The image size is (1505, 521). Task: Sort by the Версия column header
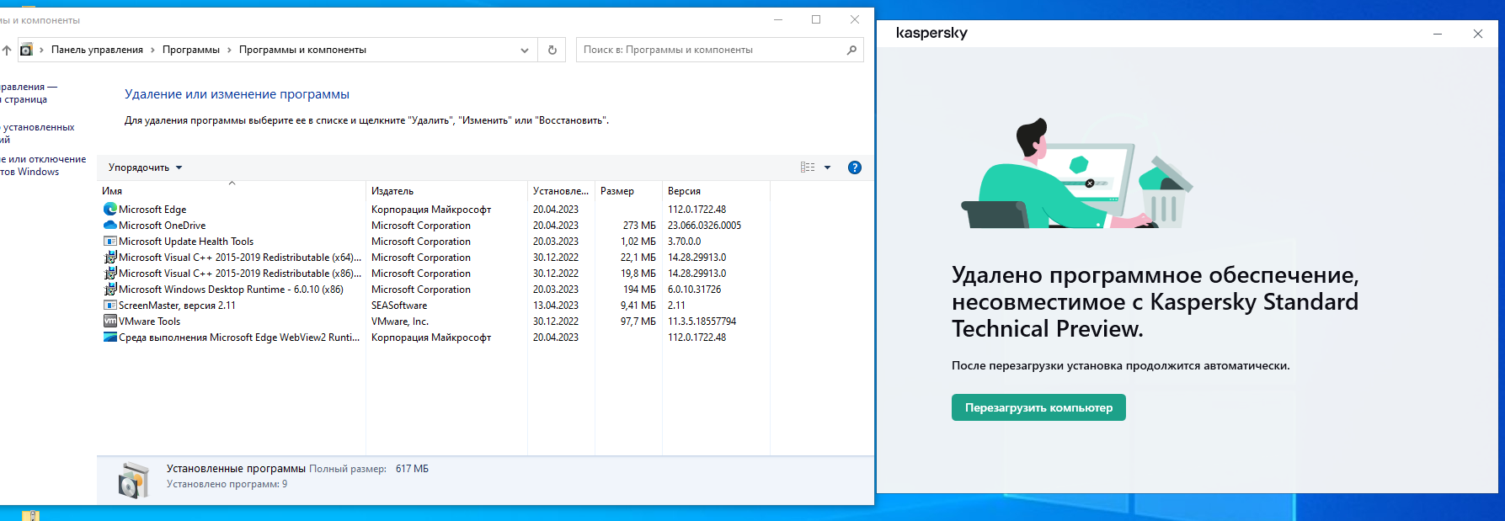point(716,191)
